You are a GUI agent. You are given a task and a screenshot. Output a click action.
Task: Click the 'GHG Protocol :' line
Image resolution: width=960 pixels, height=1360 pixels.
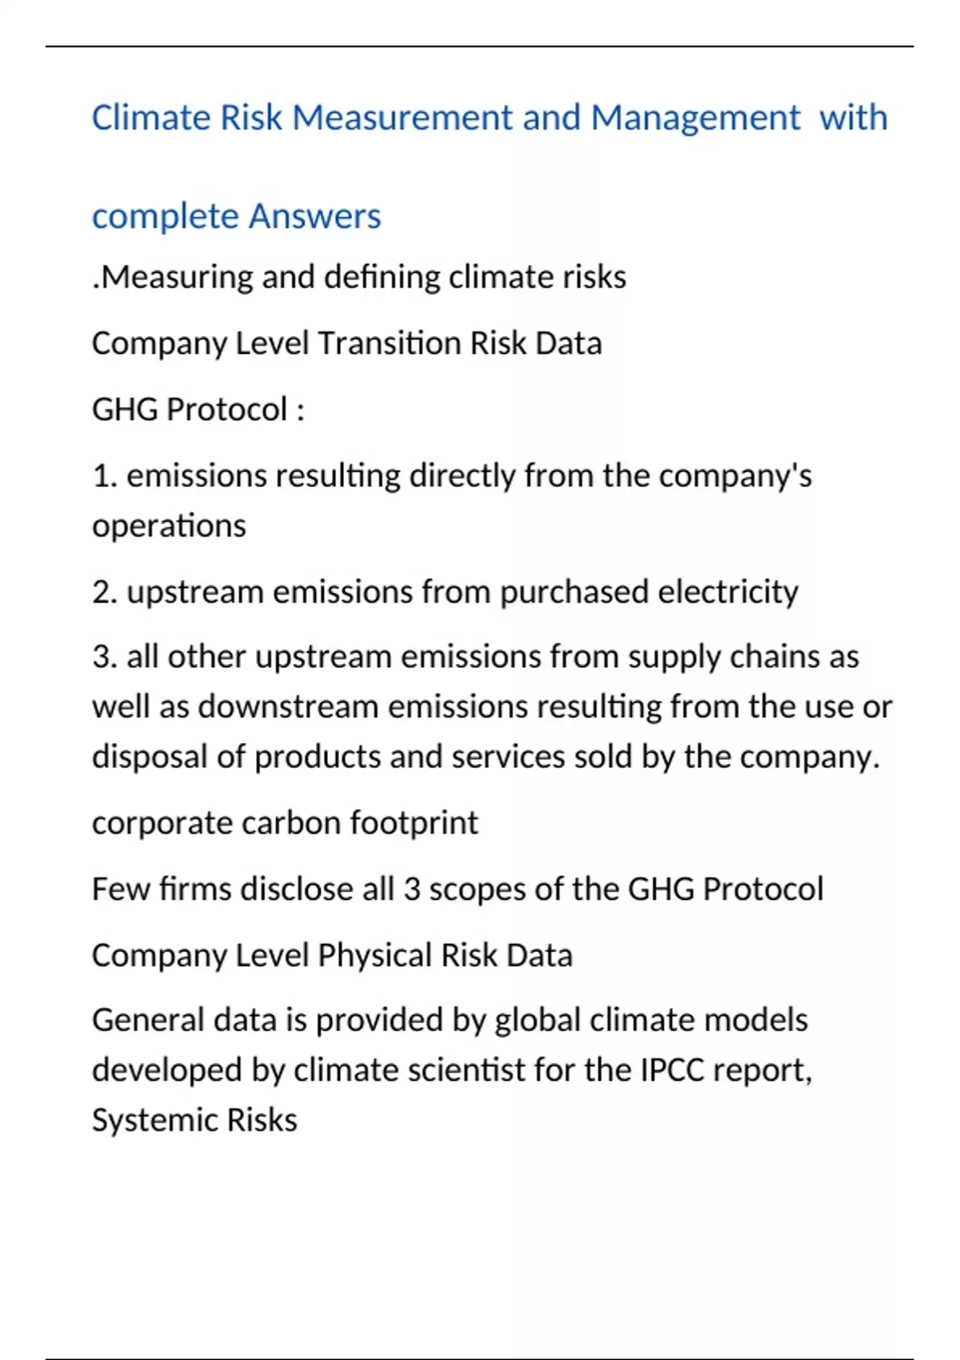coord(198,410)
